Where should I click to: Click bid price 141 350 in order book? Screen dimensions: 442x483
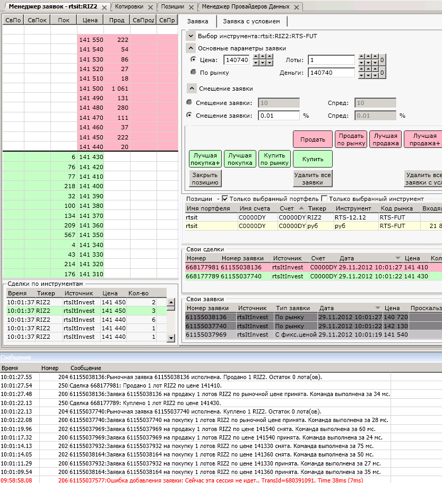tap(91, 235)
